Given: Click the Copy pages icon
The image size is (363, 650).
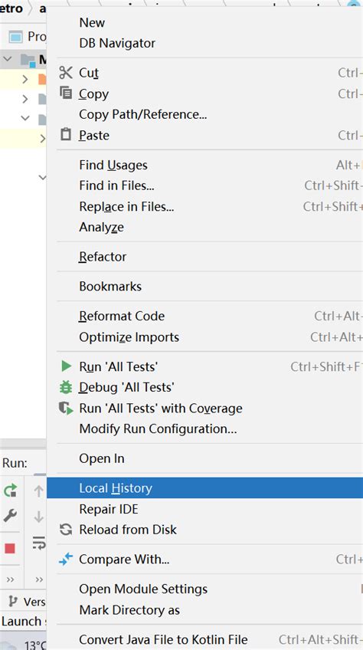Looking at the screenshot, I should (65, 93).
